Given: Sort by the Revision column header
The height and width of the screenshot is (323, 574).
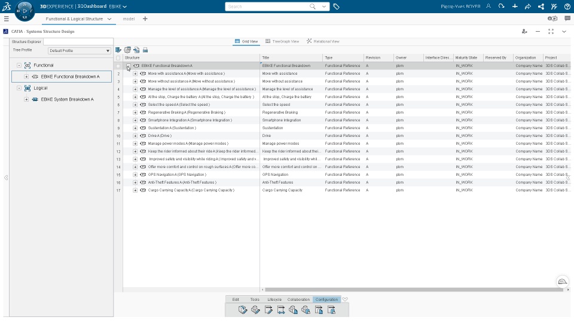Looking at the screenshot, I should [x=378, y=58].
